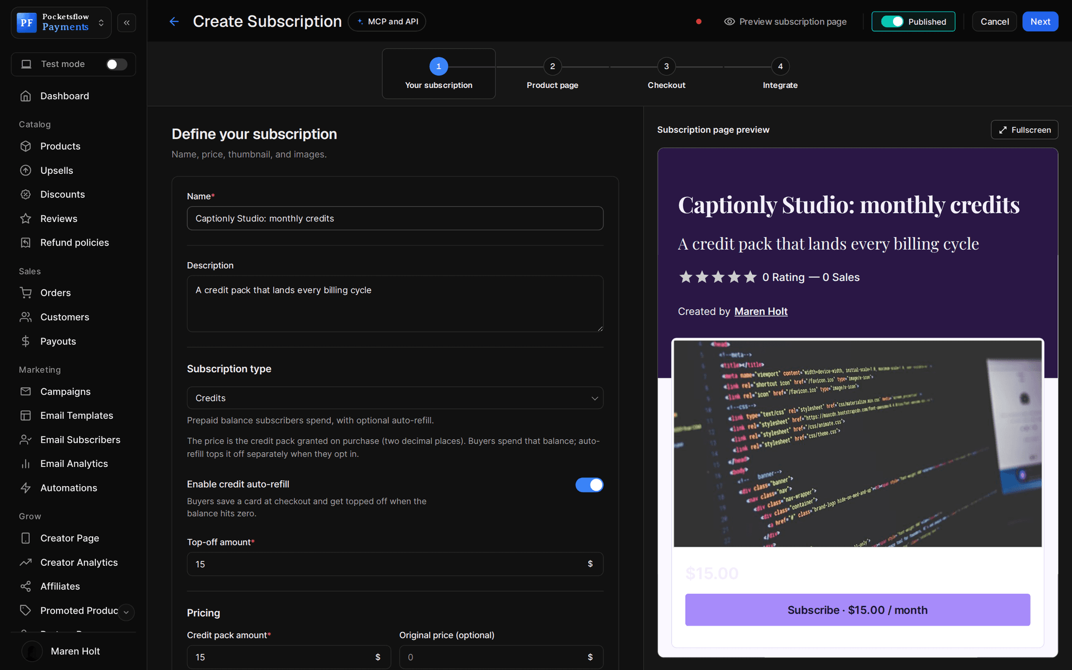Click the Automations lightning bolt icon
1072x670 pixels.
pos(26,487)
